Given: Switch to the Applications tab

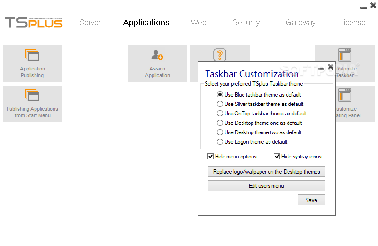Looking at the screenshot, I should 146,22.
